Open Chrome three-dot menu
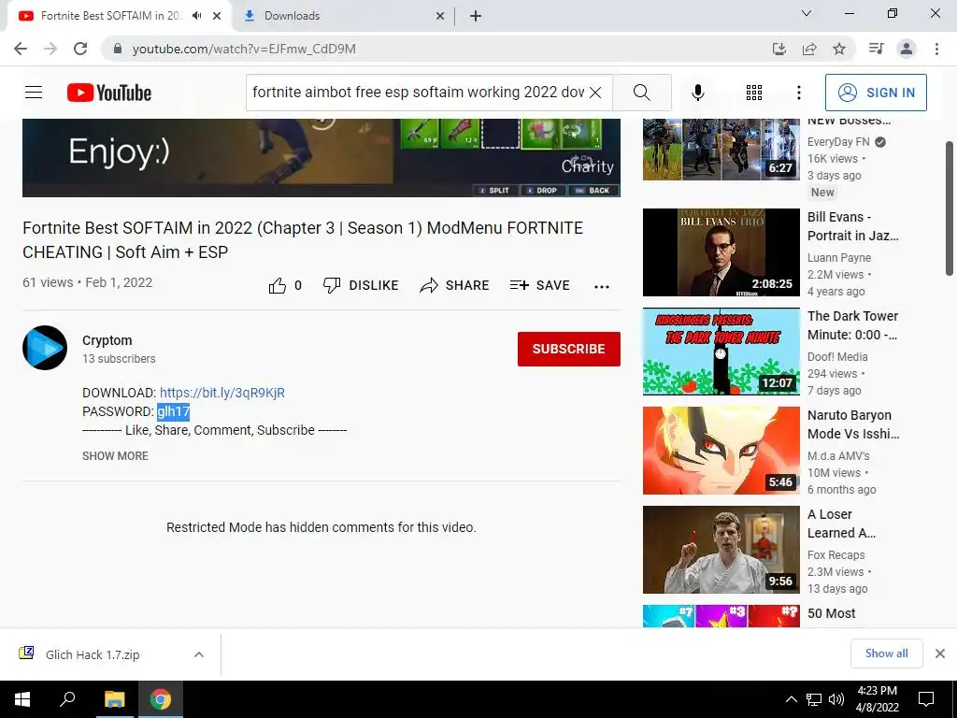Screen dimensions: 957x718 pos(936,49)
